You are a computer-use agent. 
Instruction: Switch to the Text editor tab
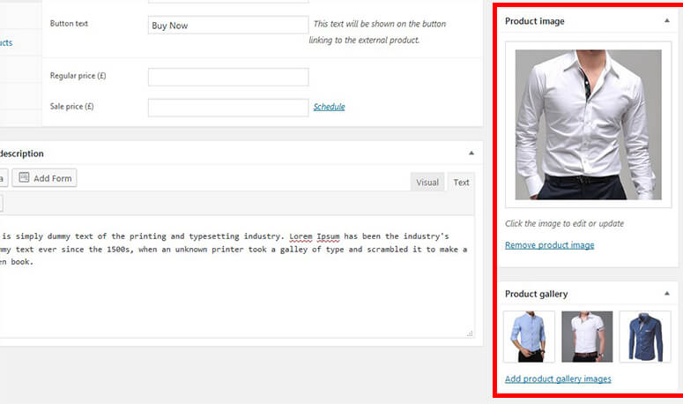[x=461, y=183]
